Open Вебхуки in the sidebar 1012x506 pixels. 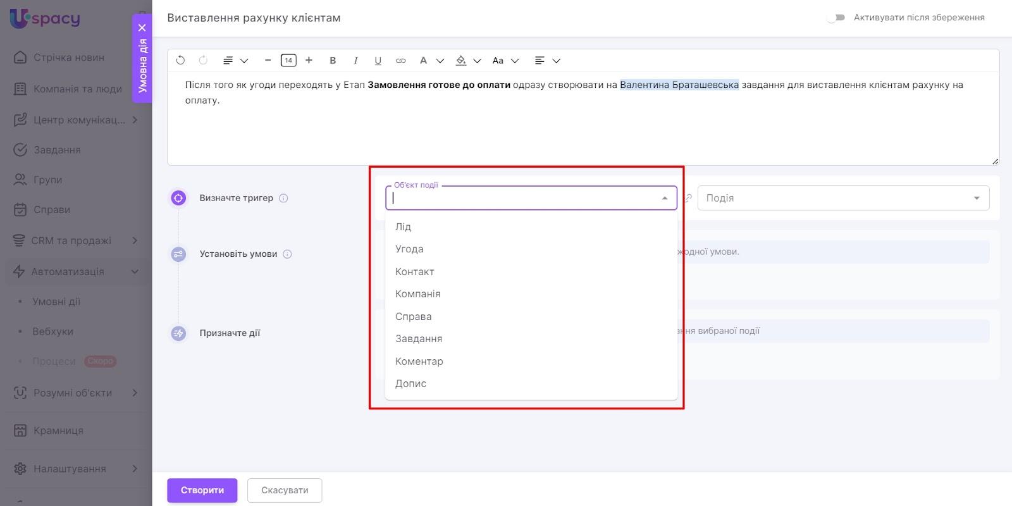tap(52, 331)
